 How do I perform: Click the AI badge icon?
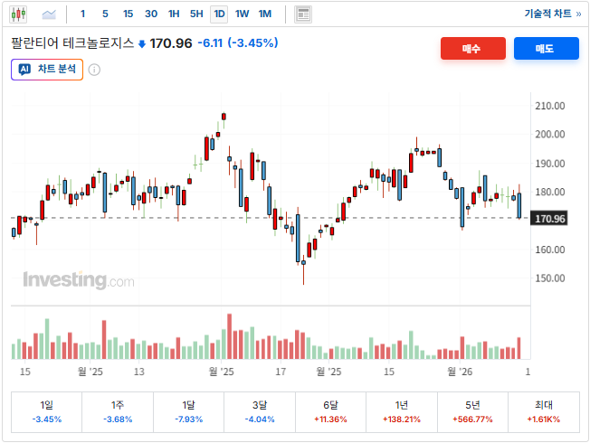tap(24, 70)
